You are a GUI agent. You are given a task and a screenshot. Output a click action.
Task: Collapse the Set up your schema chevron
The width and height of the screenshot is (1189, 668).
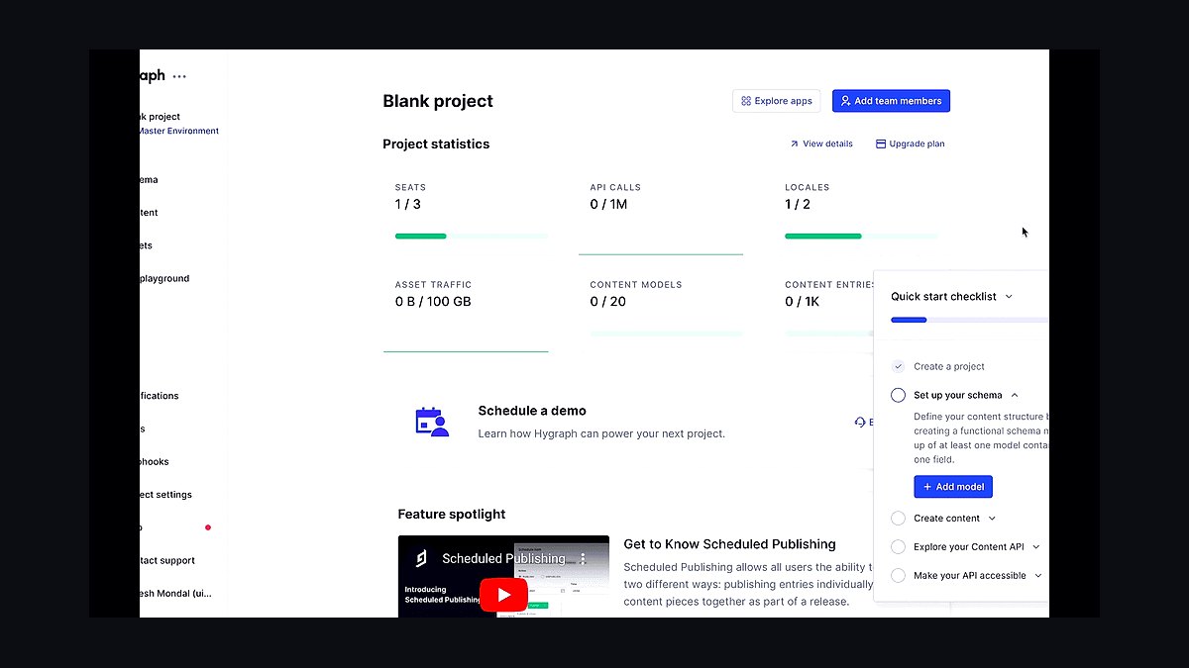[x=1015, y=395]
